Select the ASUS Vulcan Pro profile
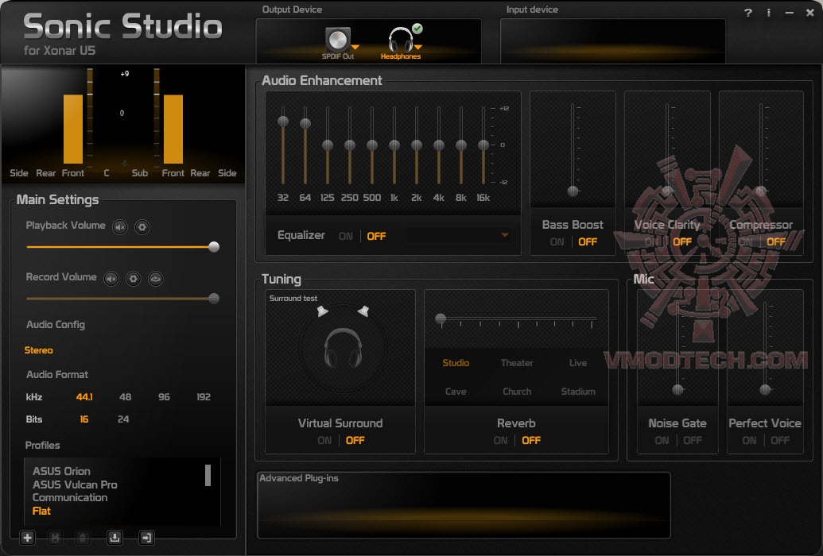This screenshot has width=823, height=556. point(75,485)
